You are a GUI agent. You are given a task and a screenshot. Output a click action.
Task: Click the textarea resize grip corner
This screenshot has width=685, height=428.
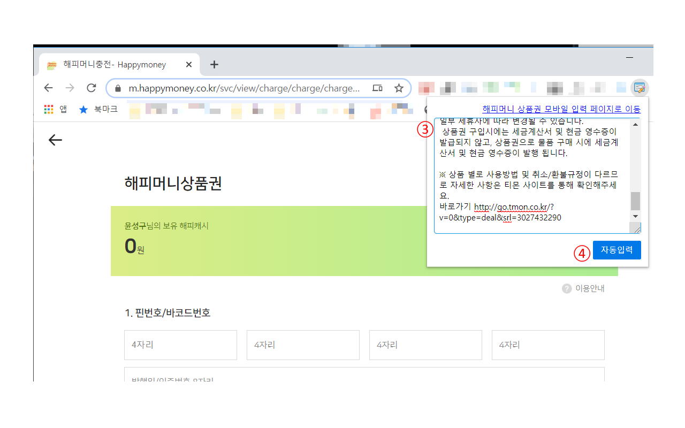point(636,228)
